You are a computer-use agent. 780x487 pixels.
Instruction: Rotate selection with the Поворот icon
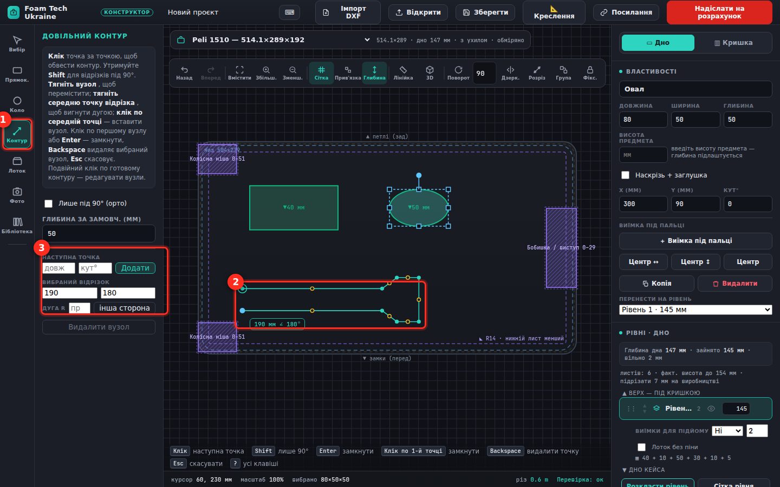[x=458, y=73]
